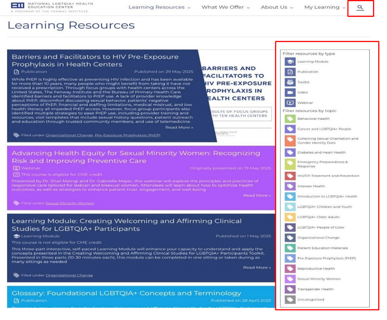The height and width of the screenshot is (320, 387).
Task: Open the About Us menu item
Action: [277, 7]
